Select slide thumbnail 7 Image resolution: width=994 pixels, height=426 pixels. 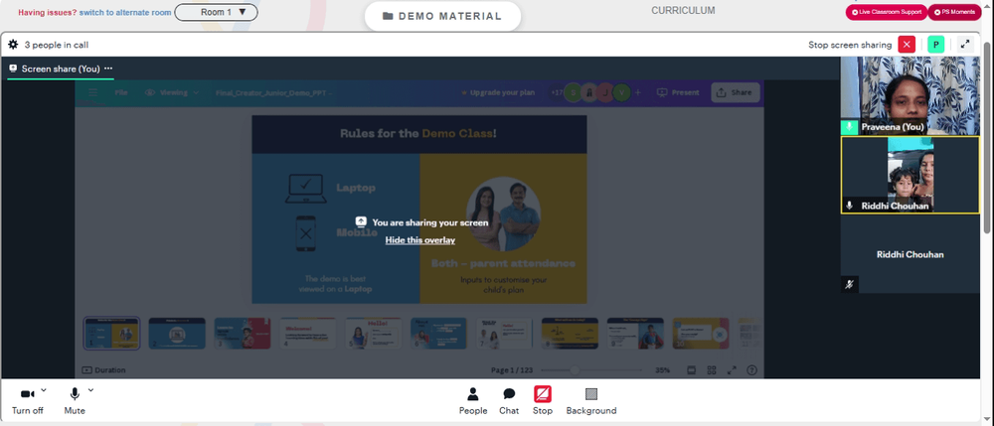coord(504,334)
